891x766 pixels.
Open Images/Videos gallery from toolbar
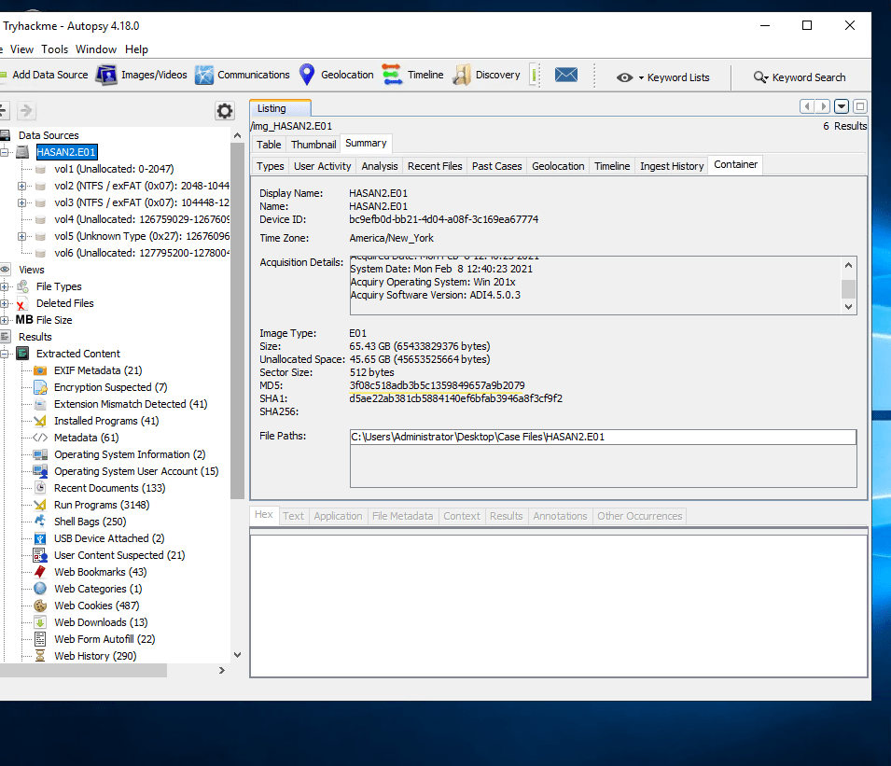coord(142,76)
